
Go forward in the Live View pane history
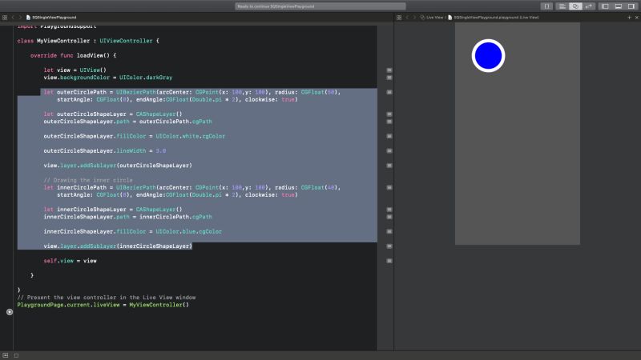click(414, 18)
